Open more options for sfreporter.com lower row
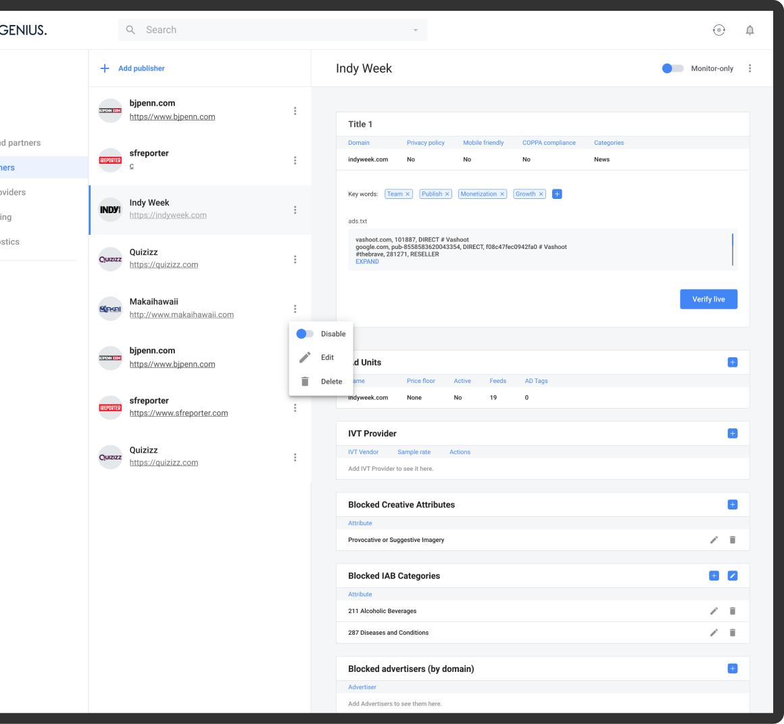The width and height of the screenshot is (784, 724). coord(295,408)
